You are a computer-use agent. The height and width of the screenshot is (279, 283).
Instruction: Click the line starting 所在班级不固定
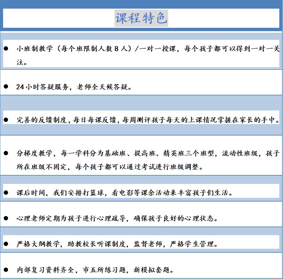pyautogui.click(x=110, y=167)
